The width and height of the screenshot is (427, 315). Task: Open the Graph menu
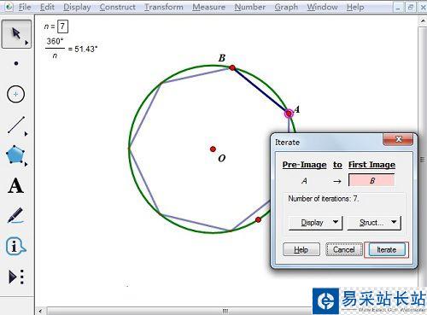286,7
